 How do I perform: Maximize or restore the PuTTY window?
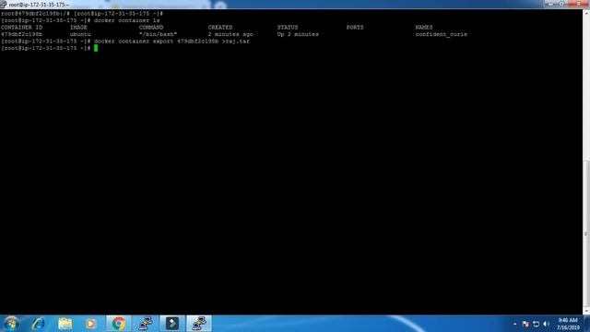pyautogui.click(x=561, y=4)
